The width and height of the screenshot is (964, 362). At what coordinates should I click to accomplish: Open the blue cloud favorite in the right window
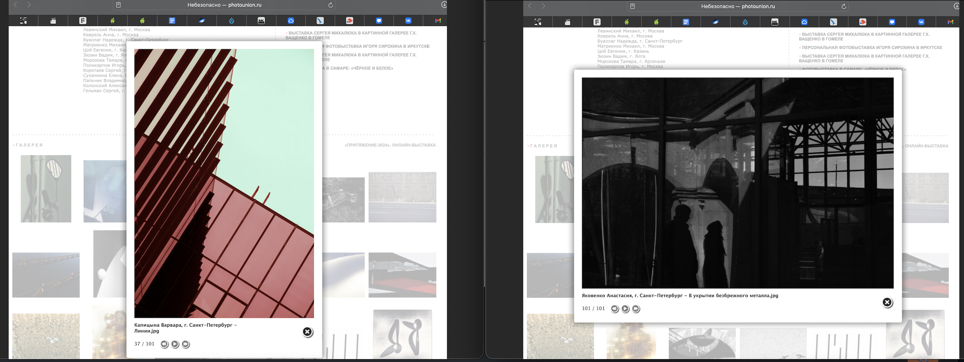(804, 22)
